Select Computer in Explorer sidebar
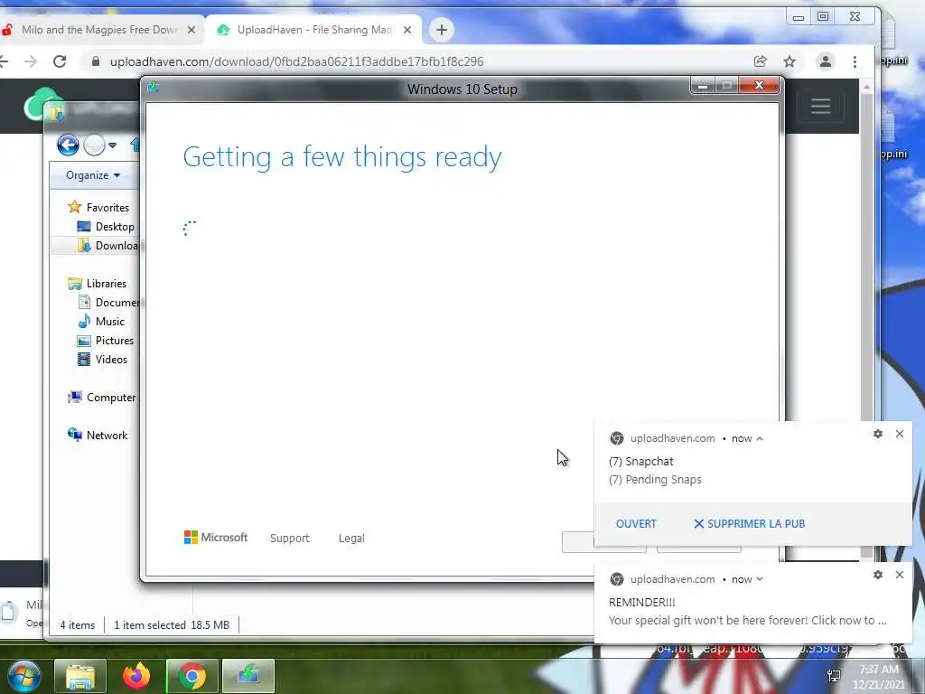The image size is (925, 694). point(101,398)
